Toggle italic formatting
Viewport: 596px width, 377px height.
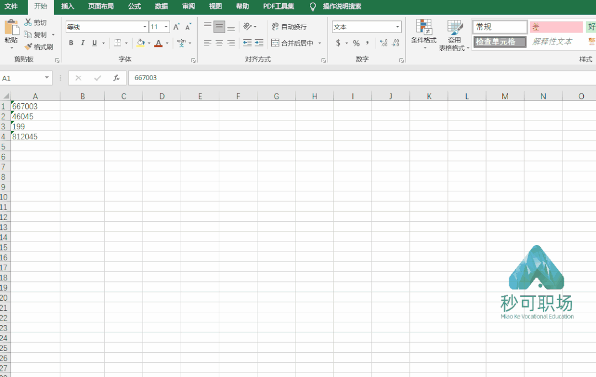point(83,43)
